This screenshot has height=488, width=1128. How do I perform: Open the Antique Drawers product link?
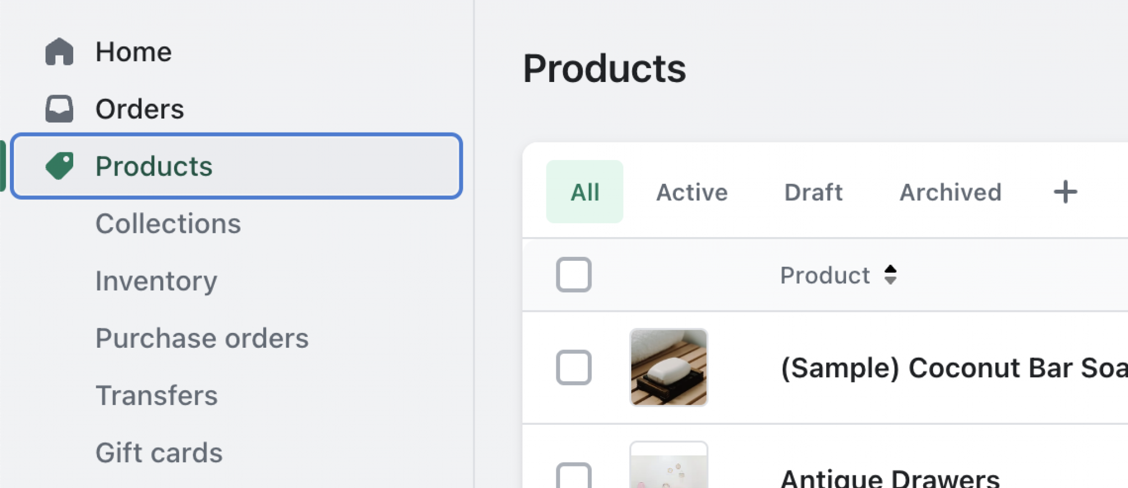[x=890, y=478]
